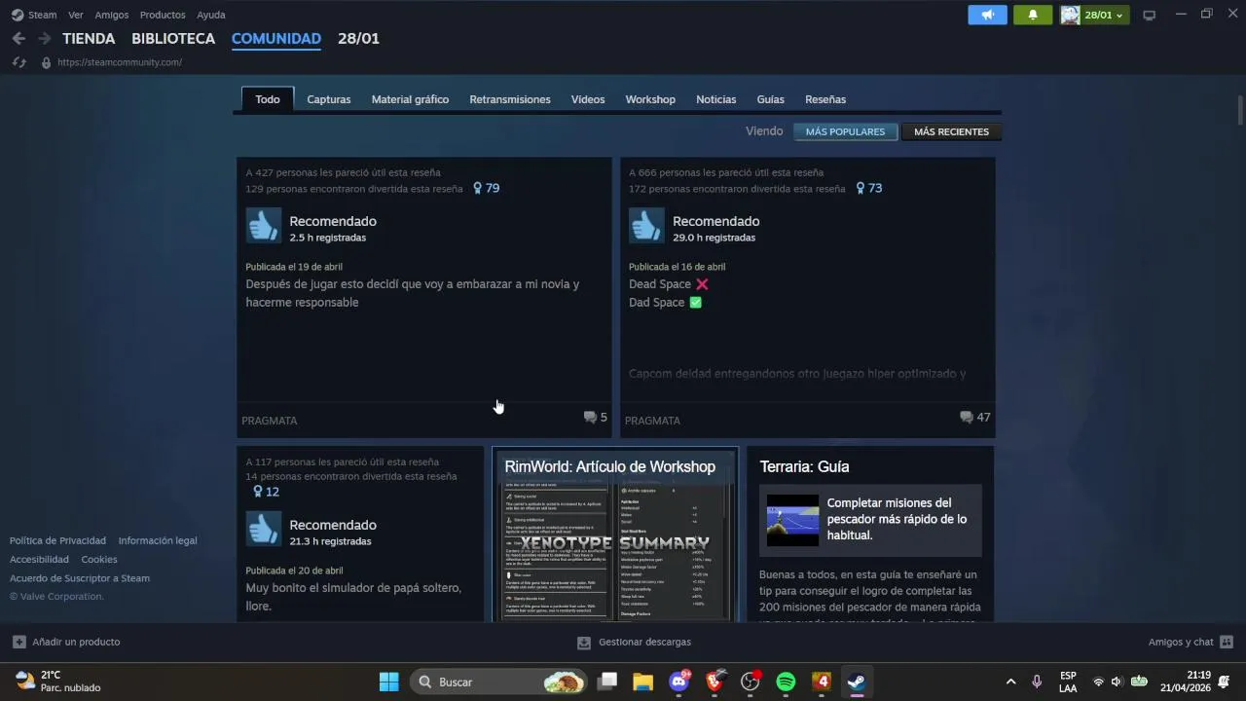The height and width of the screenshot is (701, 1246).
Task: Go to the COMUNIDAD section
Action: [x=276, y=39]
